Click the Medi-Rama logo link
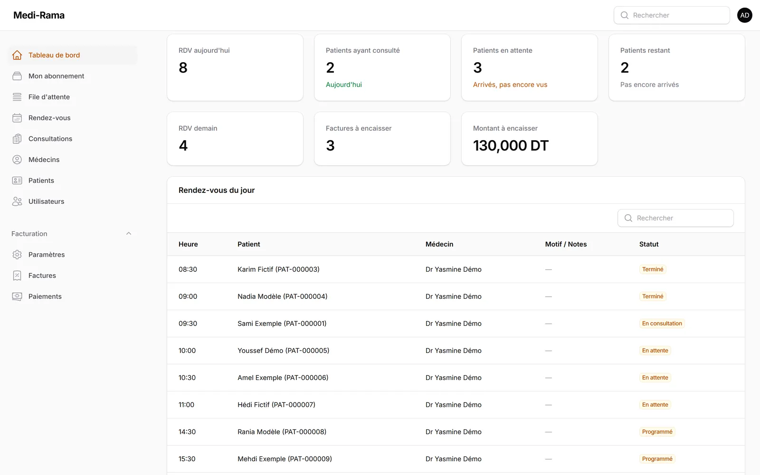Image resolution: width=760 pixels, height=475 pixels. 39,15
